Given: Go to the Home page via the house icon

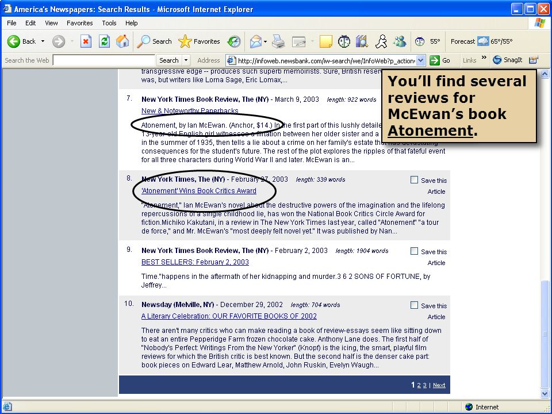Looking at the screenshot, I should [122, 41].
